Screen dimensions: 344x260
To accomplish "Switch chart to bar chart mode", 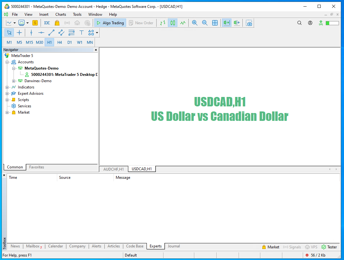I will [x=163, y=23].
